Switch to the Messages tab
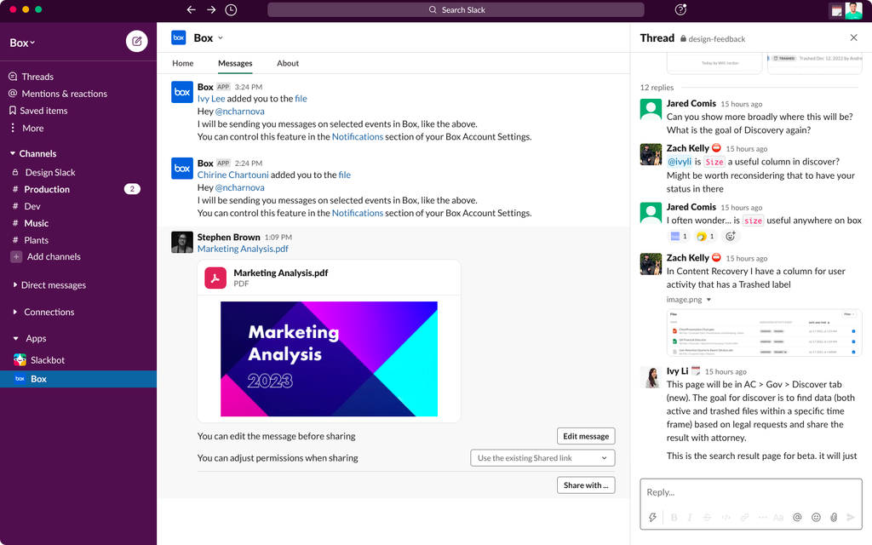Image resolution: width=872 pixels, height=545 pixels. click(x=235, y=63)
